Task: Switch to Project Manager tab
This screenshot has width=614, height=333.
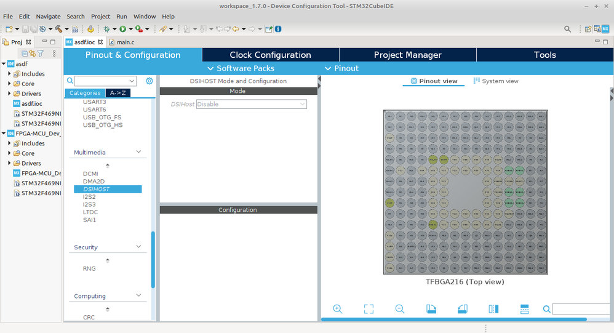Action: (408, 55)
